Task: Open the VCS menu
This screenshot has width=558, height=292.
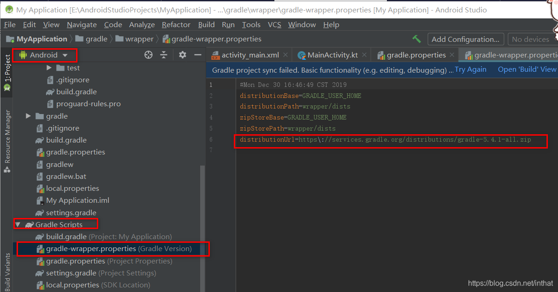Action: [274, 24]
